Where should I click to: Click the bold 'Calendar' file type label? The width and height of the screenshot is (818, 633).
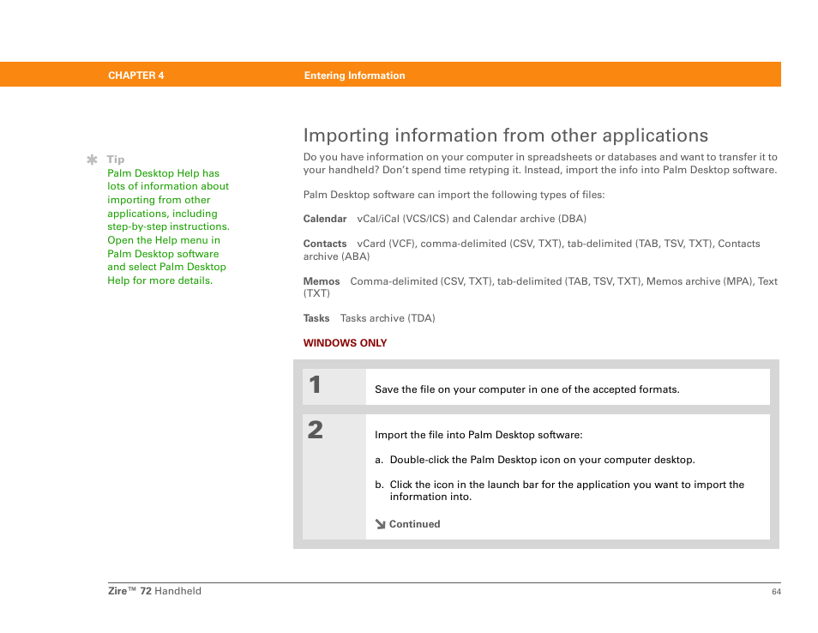[x=325, y=219]
